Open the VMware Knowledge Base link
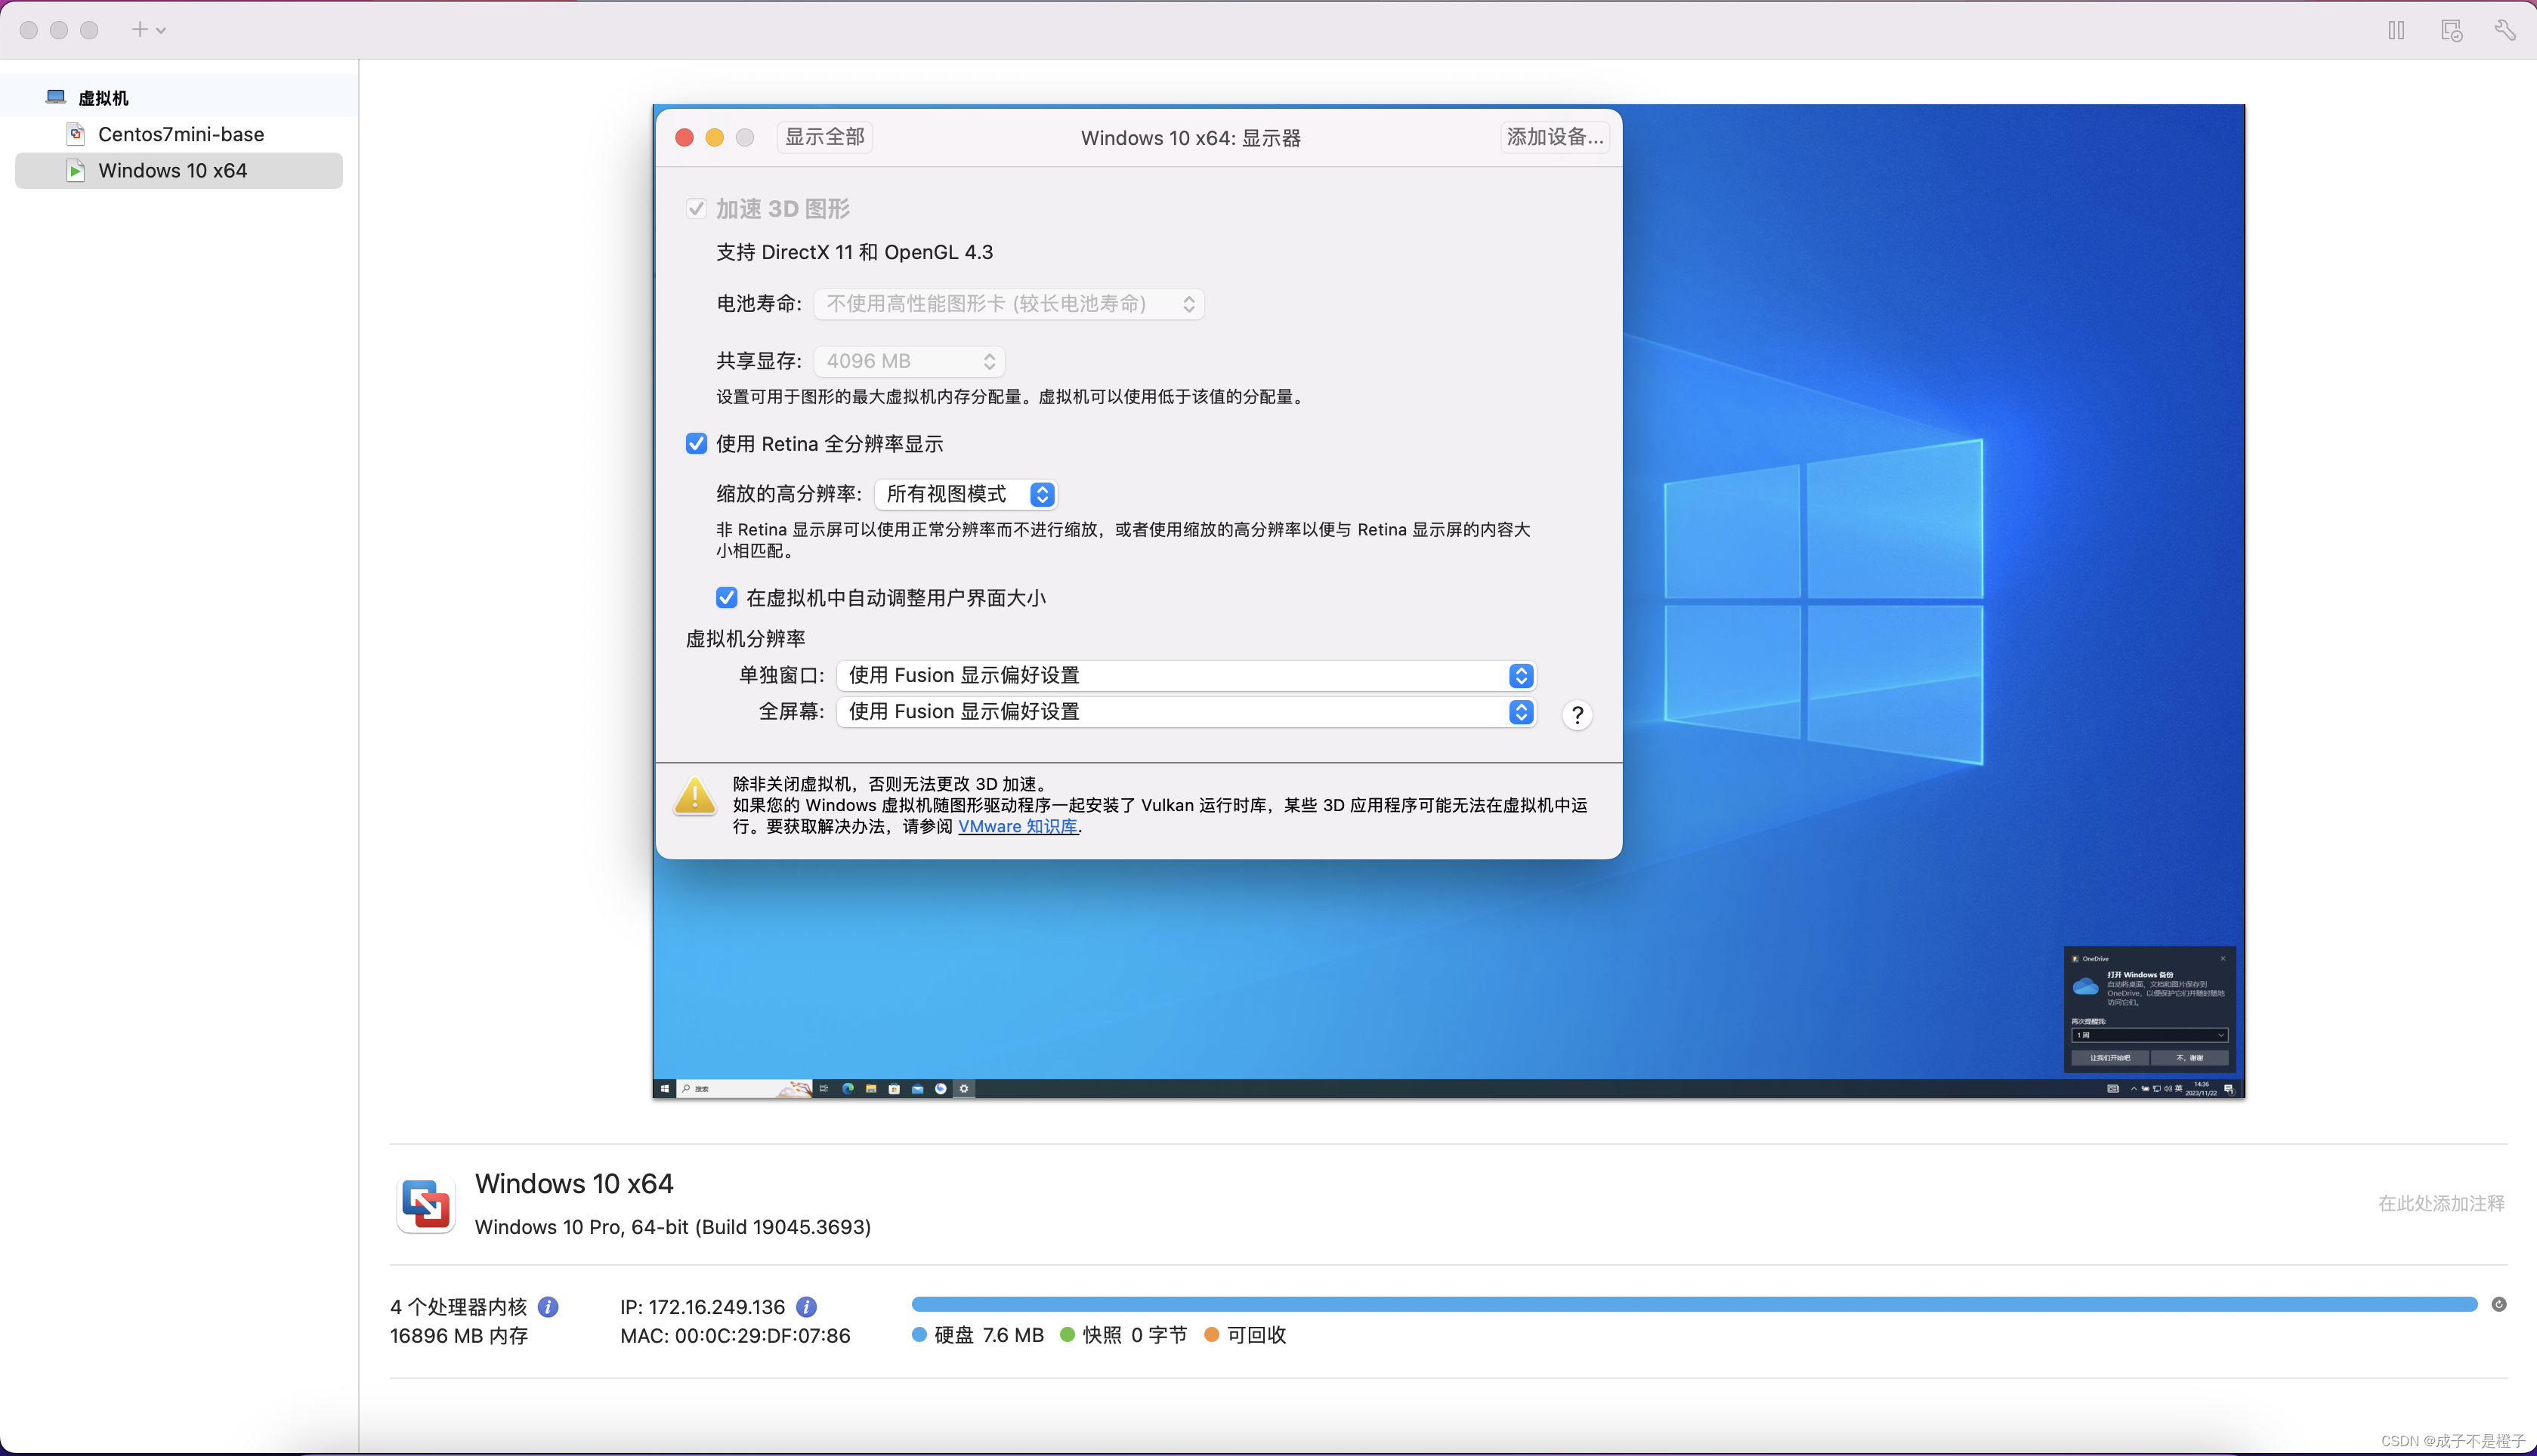The width and height of the screenshot is (2537, 1456). tap(1018, 827)
